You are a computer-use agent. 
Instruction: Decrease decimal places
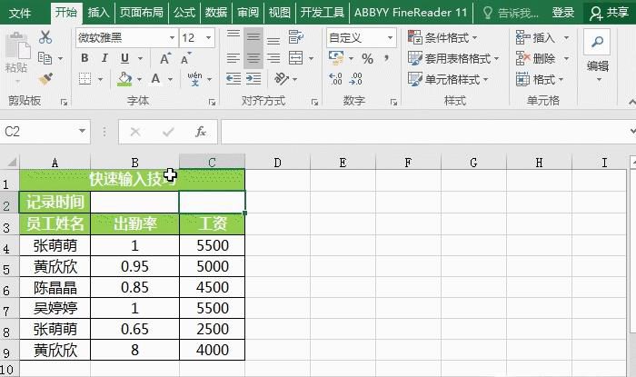point(356,79)
